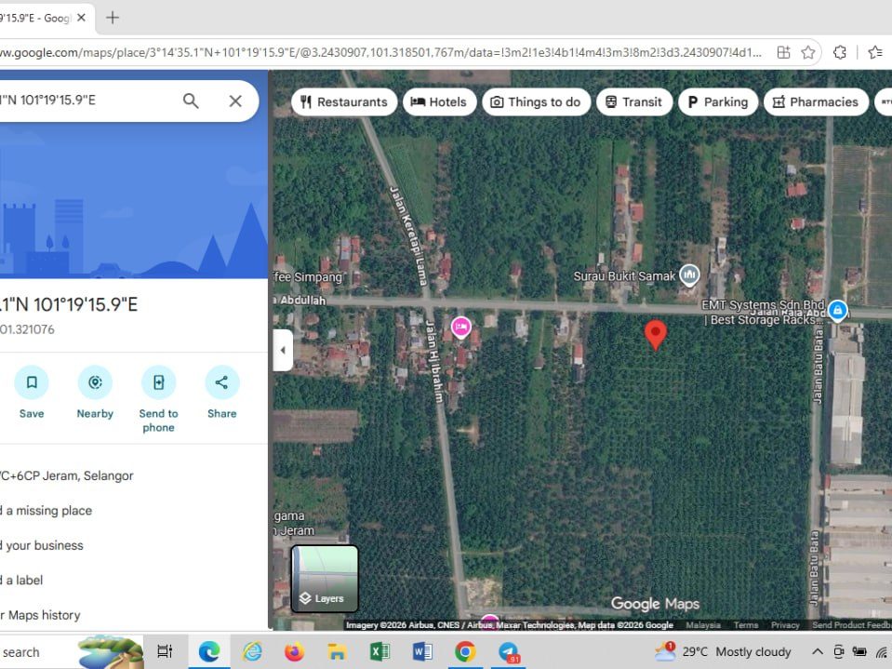Filter map by Hotels
Viewport: 892px width, 669px height.
[439, 102]
